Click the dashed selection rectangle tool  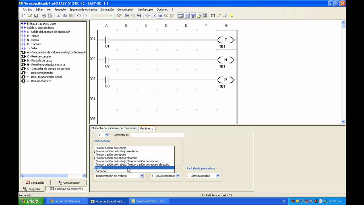pos(213,16)
